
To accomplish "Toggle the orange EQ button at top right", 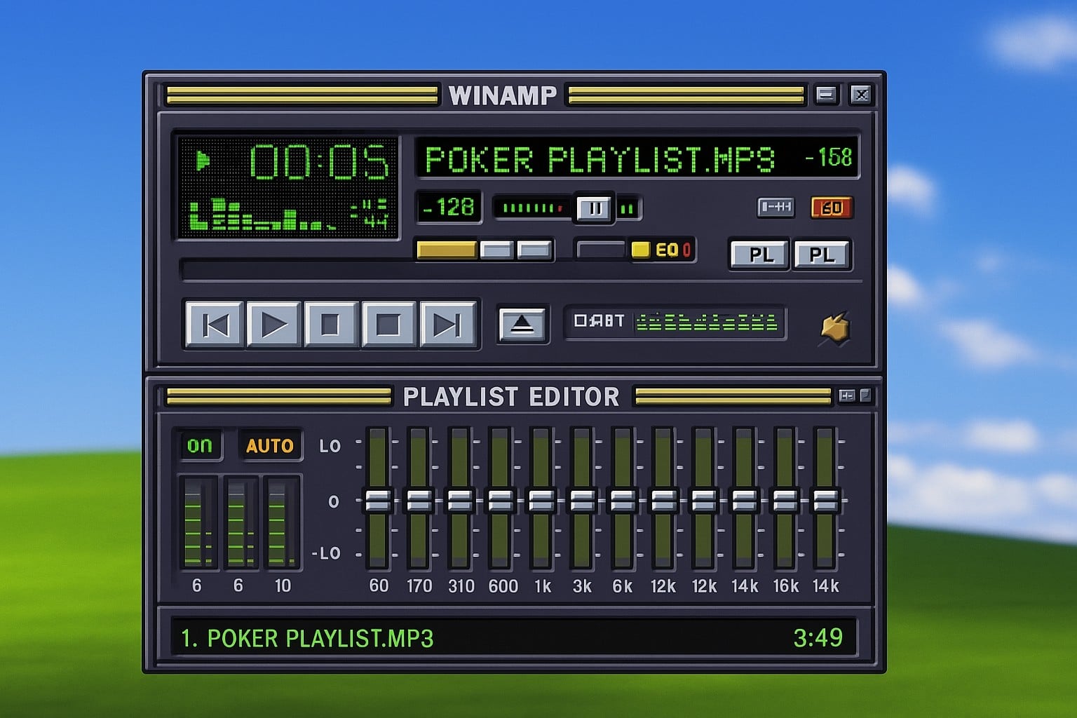I will click(832, 208).
